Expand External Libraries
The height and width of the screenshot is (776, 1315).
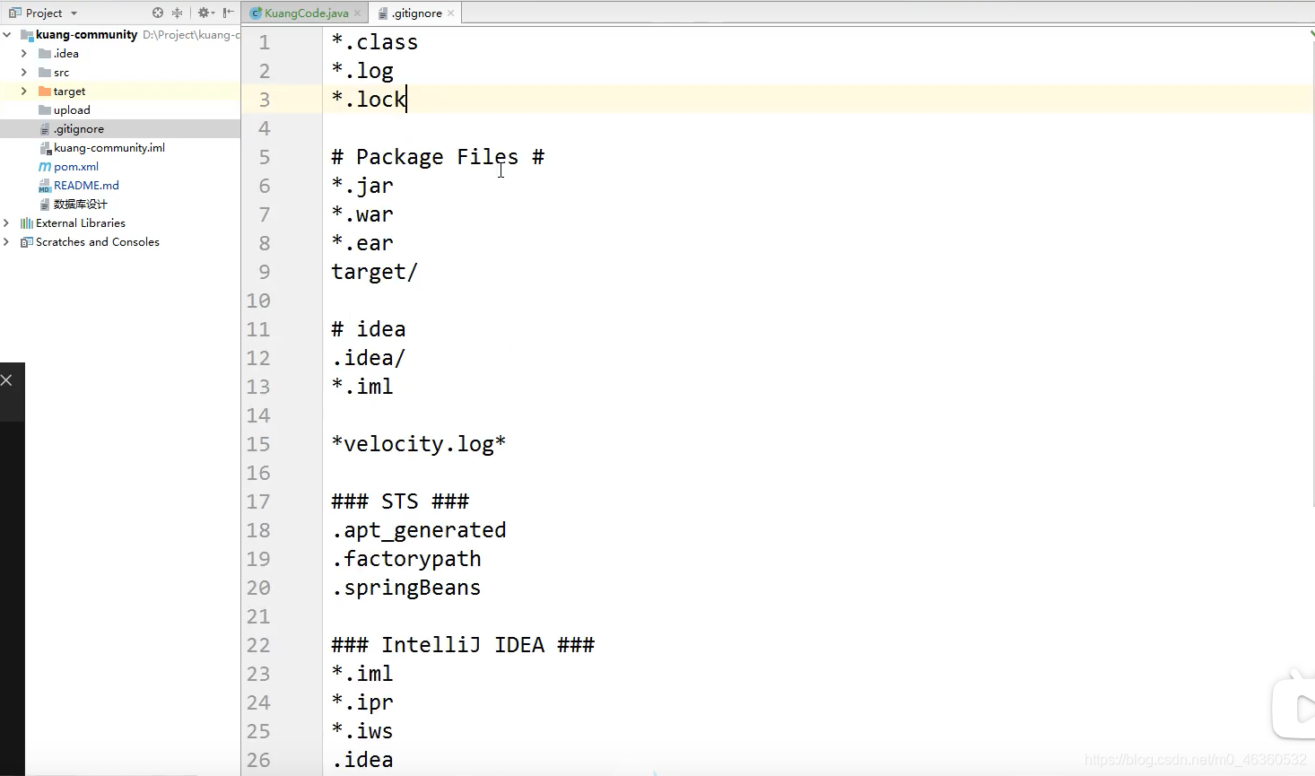[7, 223]
